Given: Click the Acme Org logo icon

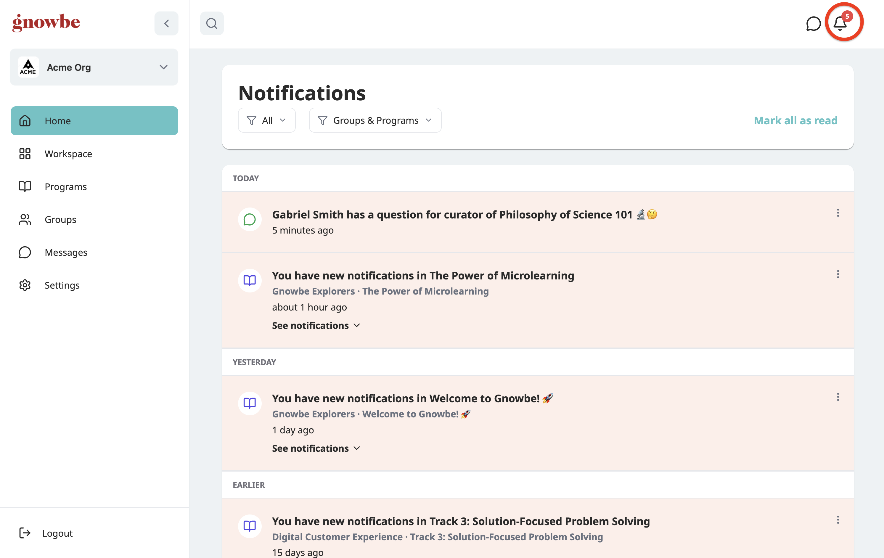Looking at the screenshot, I should (28, 67).
